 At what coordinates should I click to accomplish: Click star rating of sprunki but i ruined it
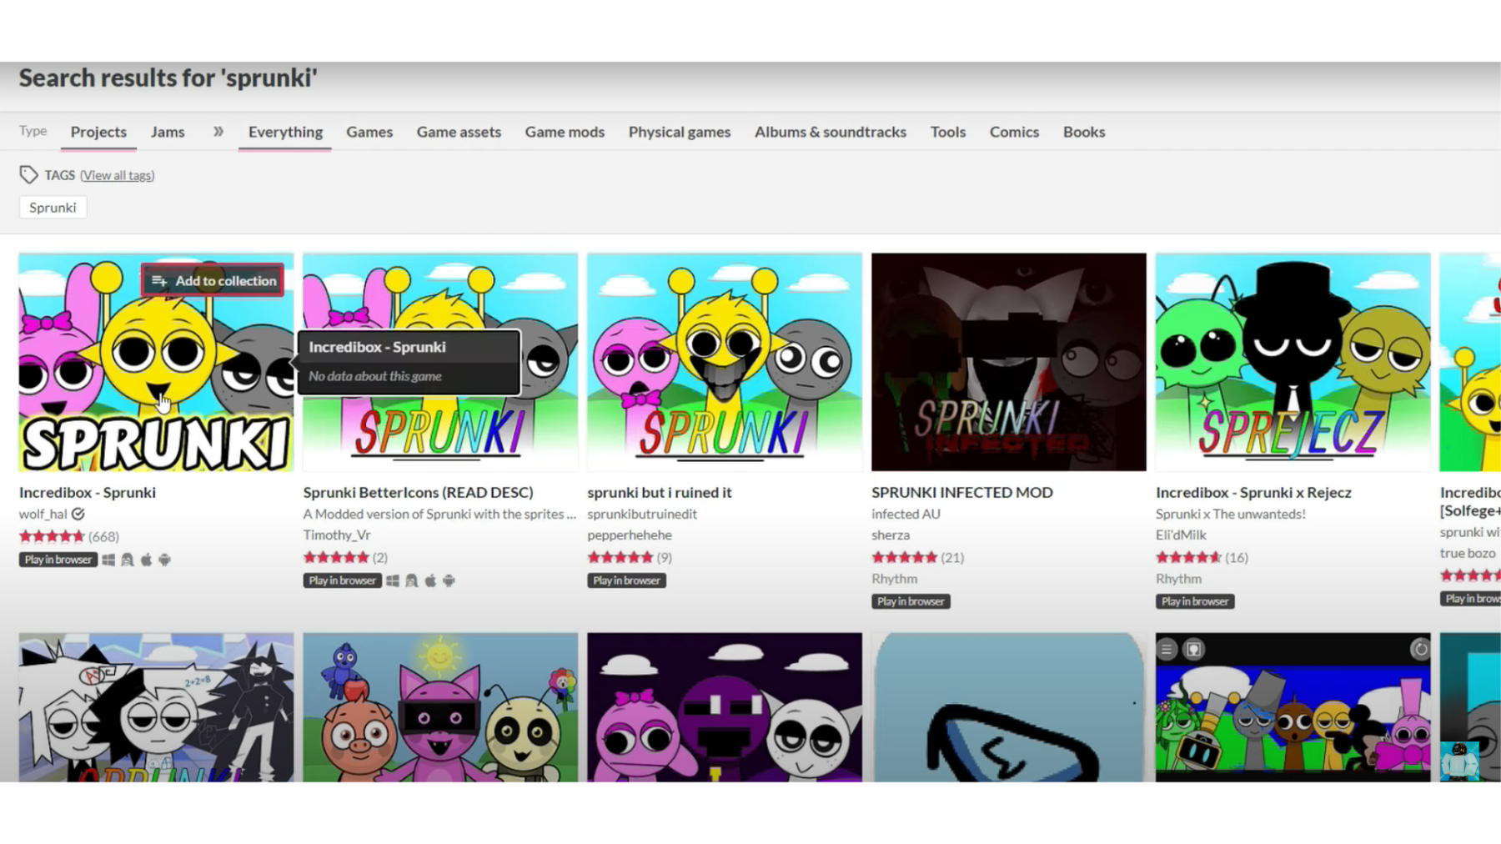pyautogui.click(x=620, y=557)
